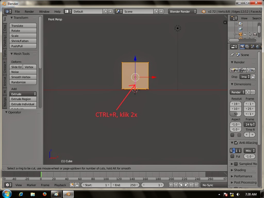Click the Animation render clapperboard button

[242, 70]
